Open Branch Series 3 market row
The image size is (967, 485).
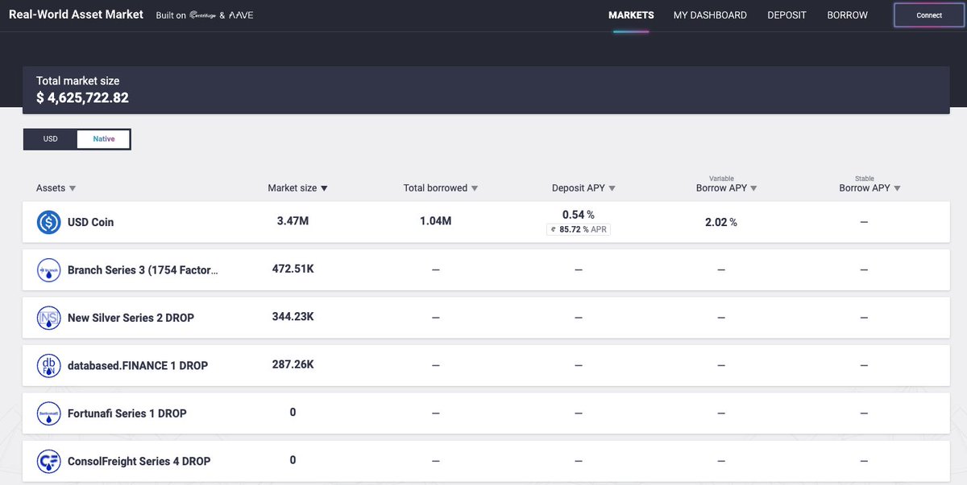pyautogui.click(x=486, y=270)
